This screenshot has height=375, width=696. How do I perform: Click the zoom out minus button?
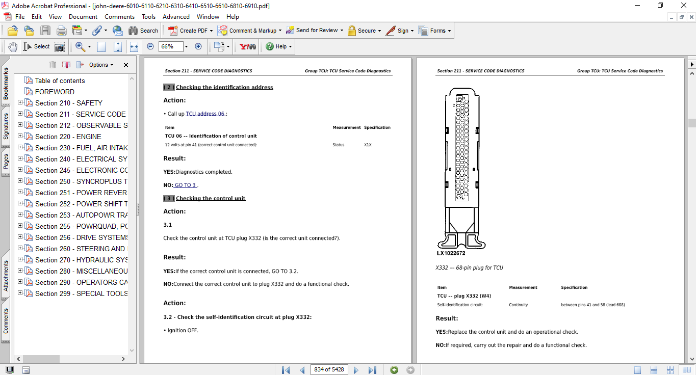tap(150, 46)
